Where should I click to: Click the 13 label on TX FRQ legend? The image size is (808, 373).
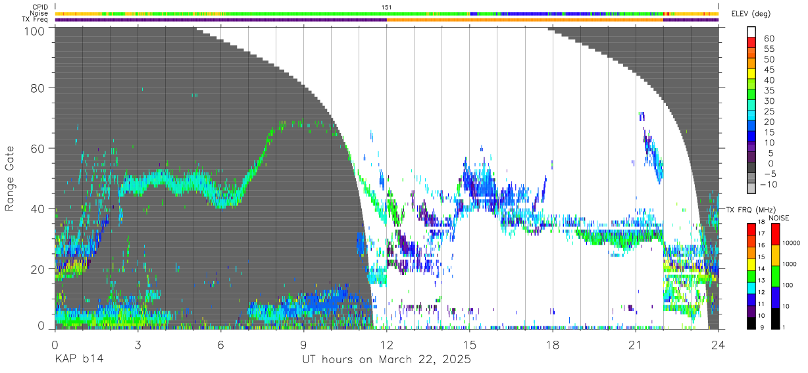point(761,280)
